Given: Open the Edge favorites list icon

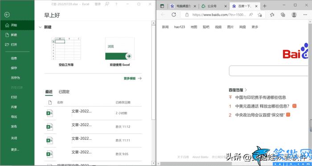Looking at the screenshot, I should click(x=272, y=15).
